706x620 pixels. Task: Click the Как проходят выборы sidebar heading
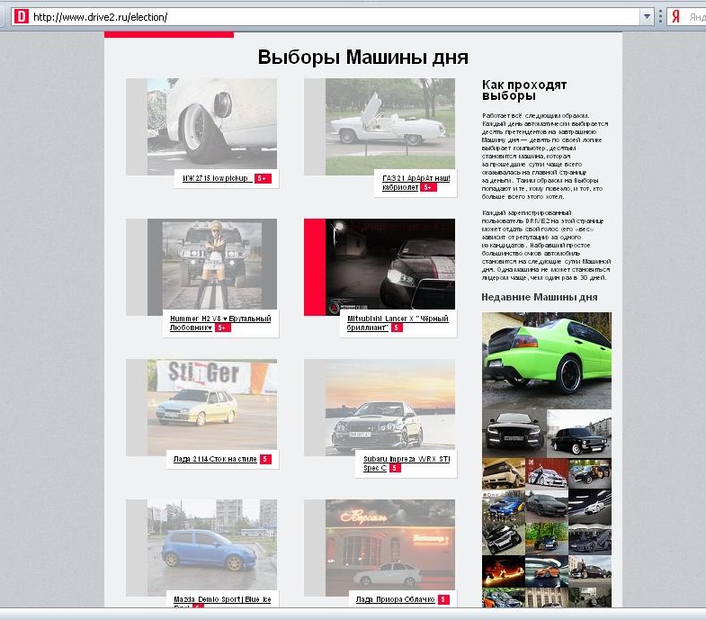tap(524, 90)
